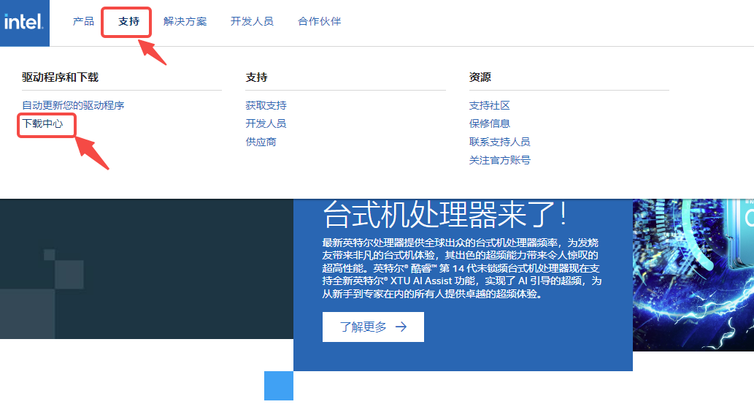Select the 支持 tab in top navigation

pos(128,22)
